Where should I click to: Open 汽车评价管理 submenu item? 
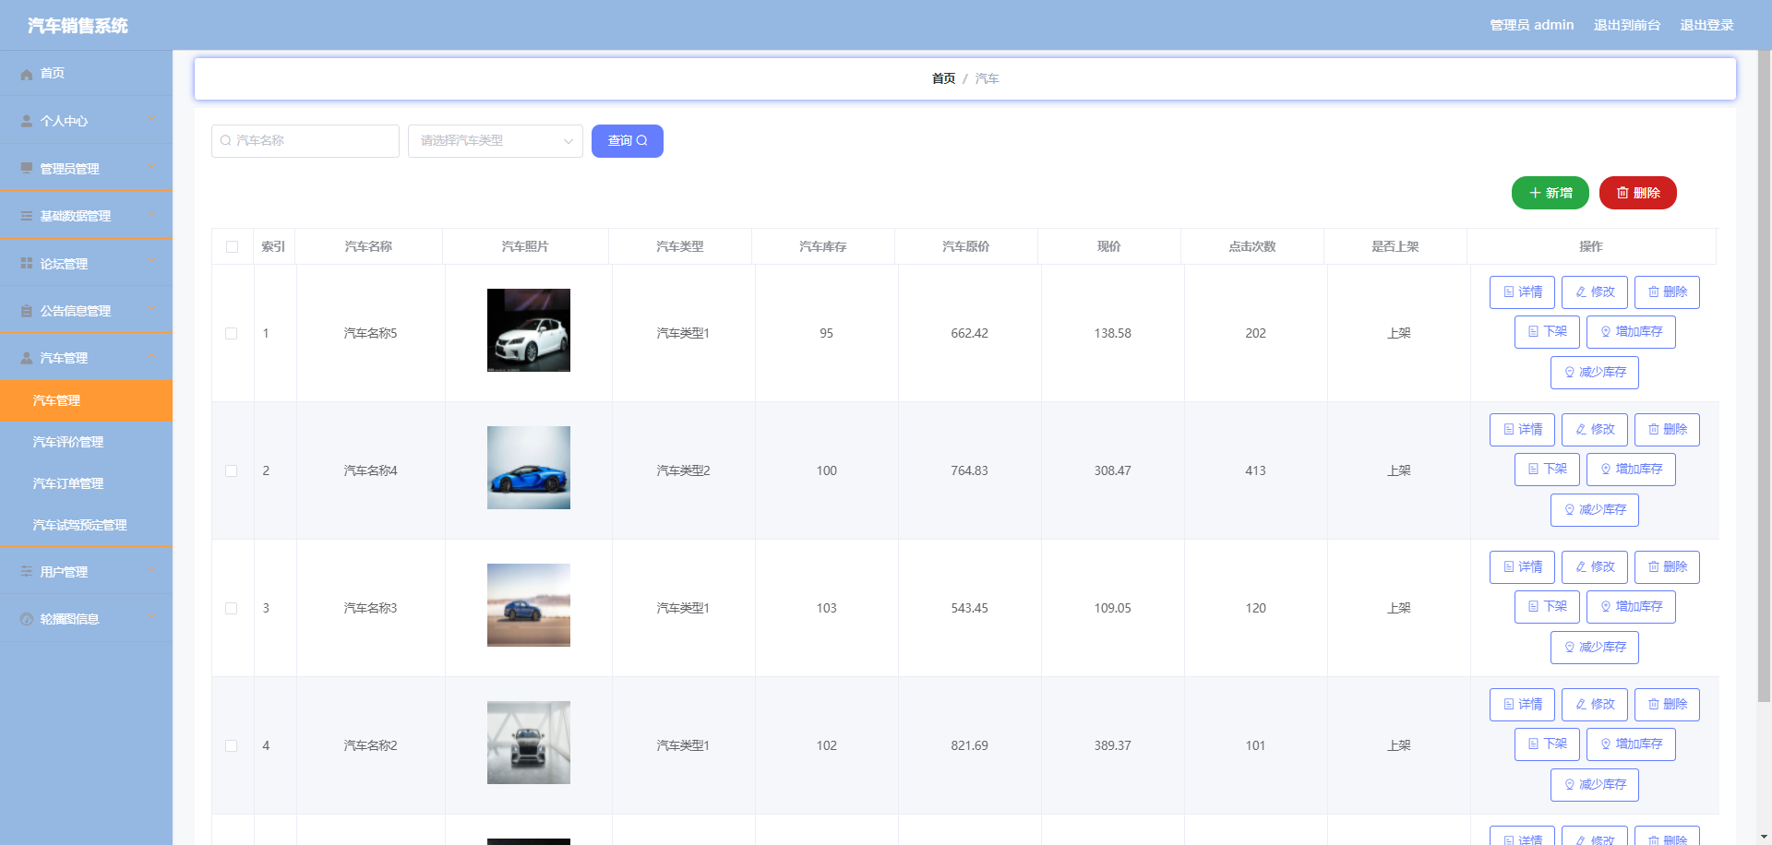click(86, 442)
